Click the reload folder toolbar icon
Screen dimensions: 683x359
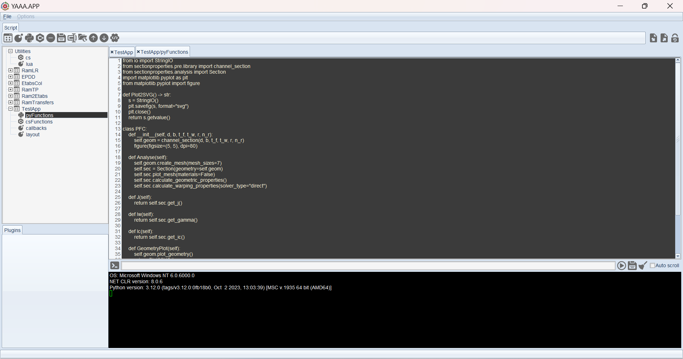coord(83,38)
